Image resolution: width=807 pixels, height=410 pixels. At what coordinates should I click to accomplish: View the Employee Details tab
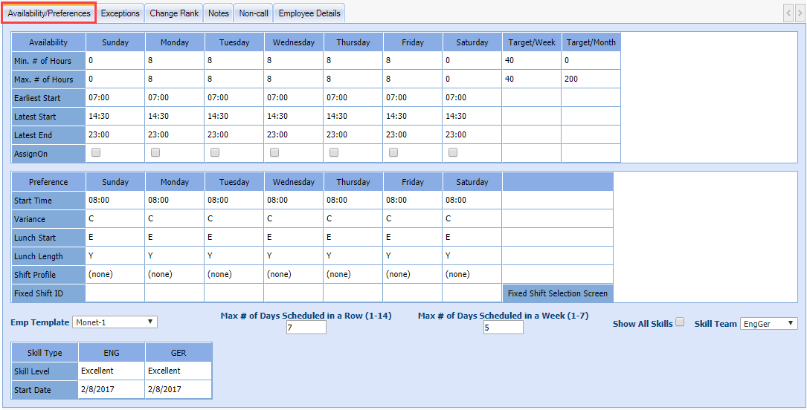pyautogui.click(x=309, y=13)
